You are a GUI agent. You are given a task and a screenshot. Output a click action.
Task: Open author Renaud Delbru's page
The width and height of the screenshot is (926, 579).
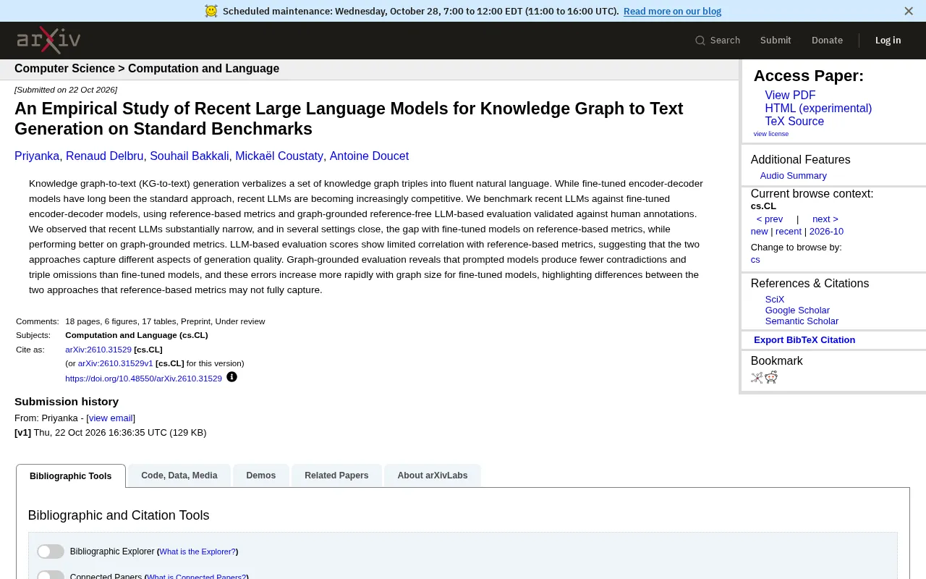point(104,156)
